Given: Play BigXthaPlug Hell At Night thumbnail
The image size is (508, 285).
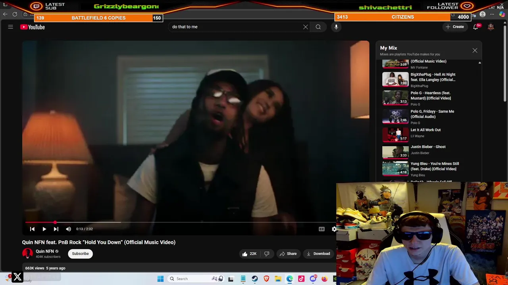Looking at the screenshot, I should pyautogui.click(x=395, y=79).
